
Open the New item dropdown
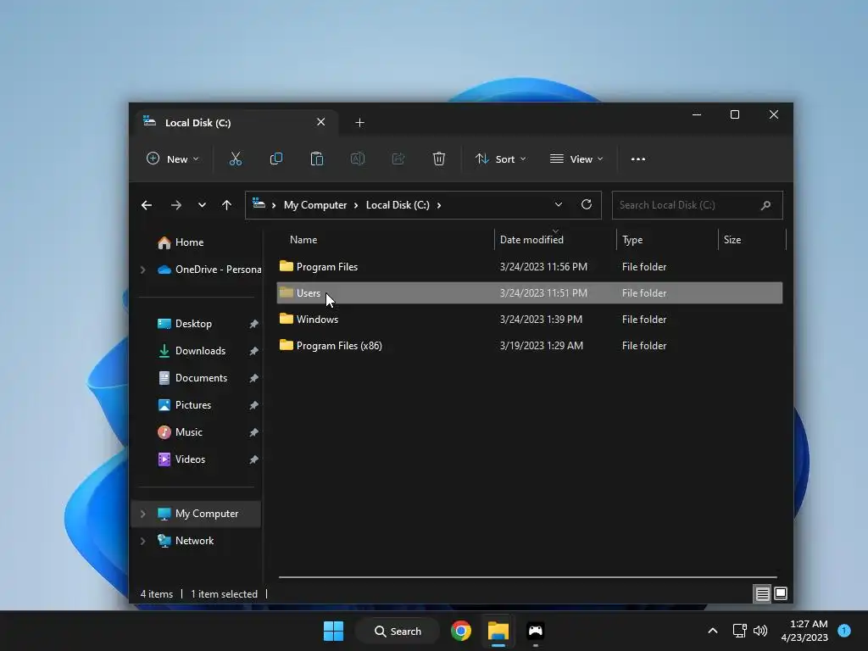click(x=172, y=159)
